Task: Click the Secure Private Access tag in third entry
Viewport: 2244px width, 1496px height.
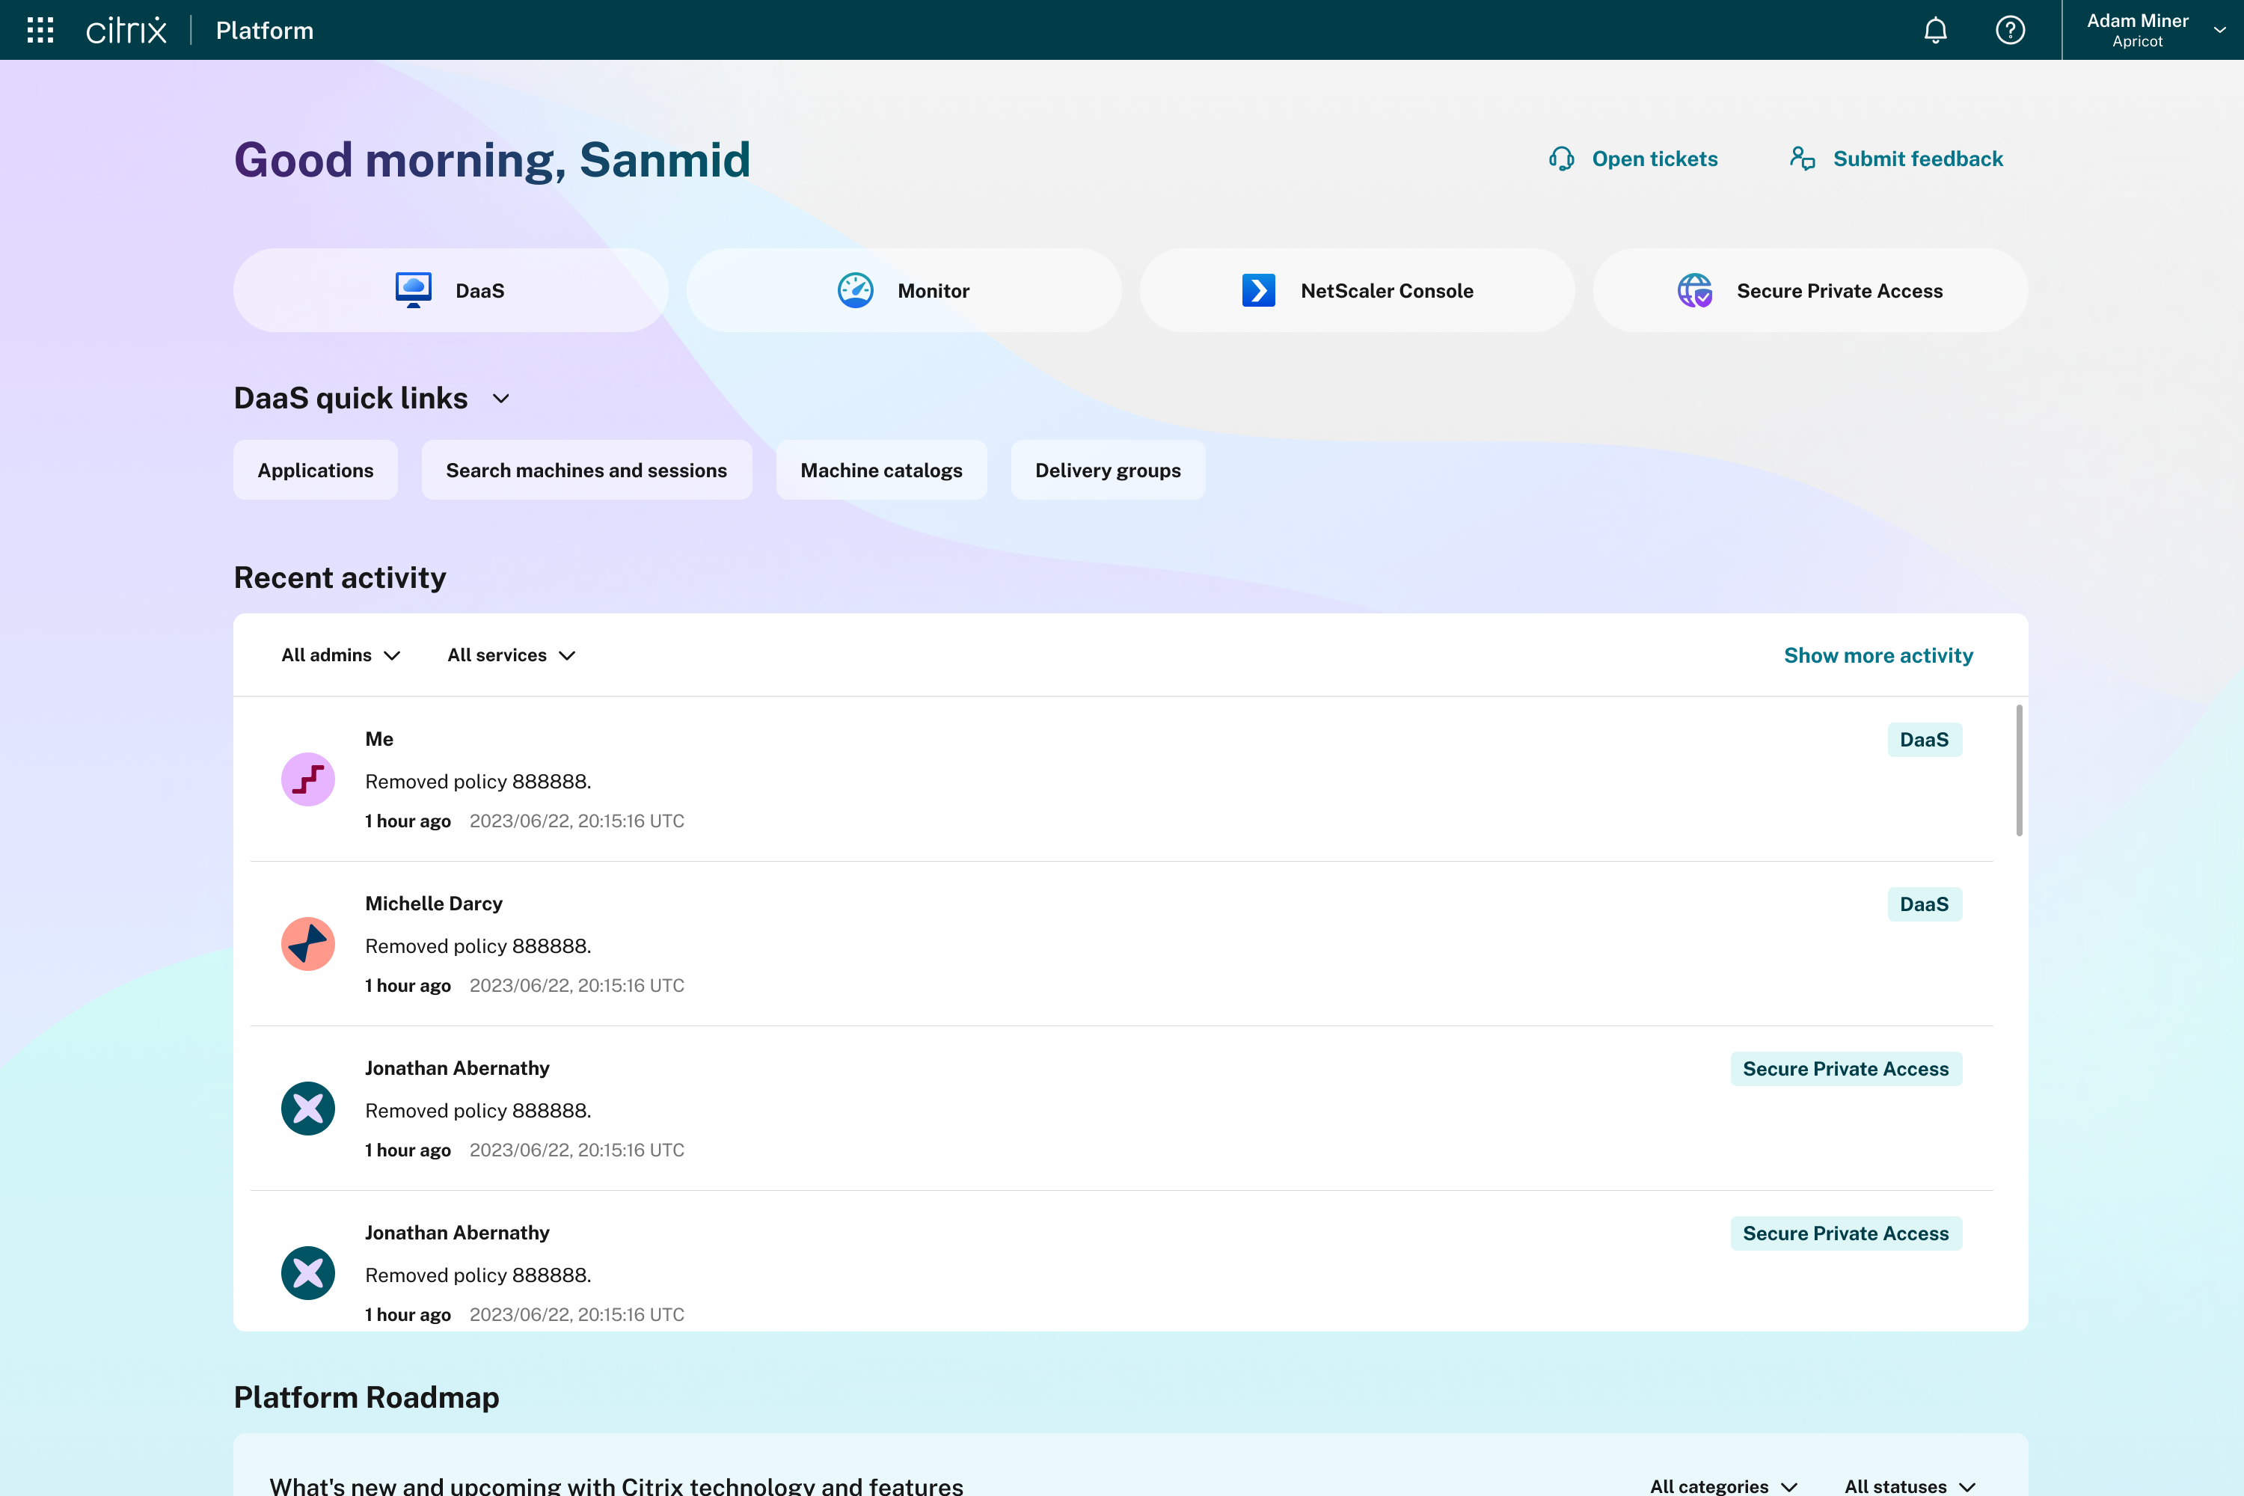Action: pyautogui.click(x=1845, y=1069)
